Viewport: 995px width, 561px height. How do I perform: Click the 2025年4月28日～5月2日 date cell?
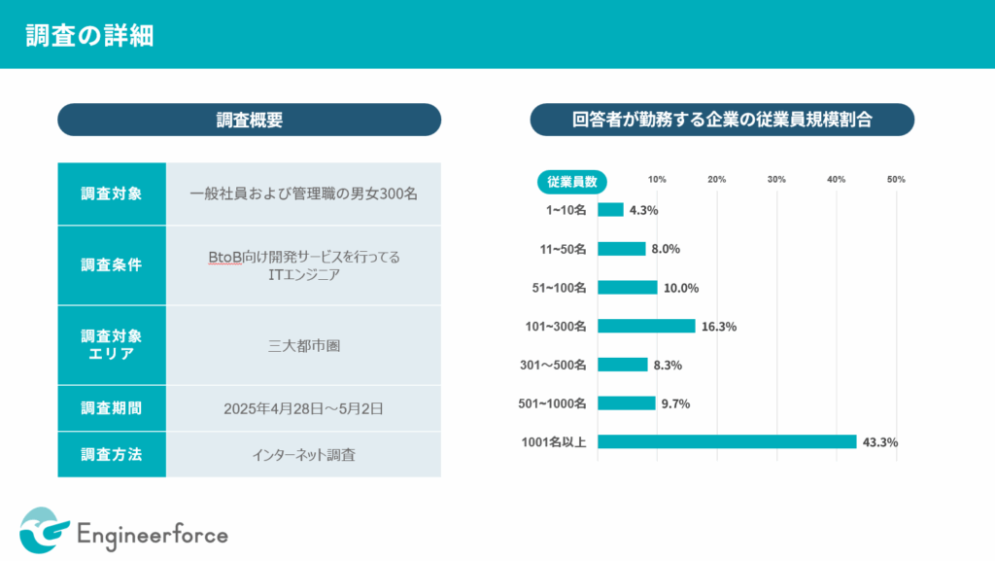click(x=303, y=408)
